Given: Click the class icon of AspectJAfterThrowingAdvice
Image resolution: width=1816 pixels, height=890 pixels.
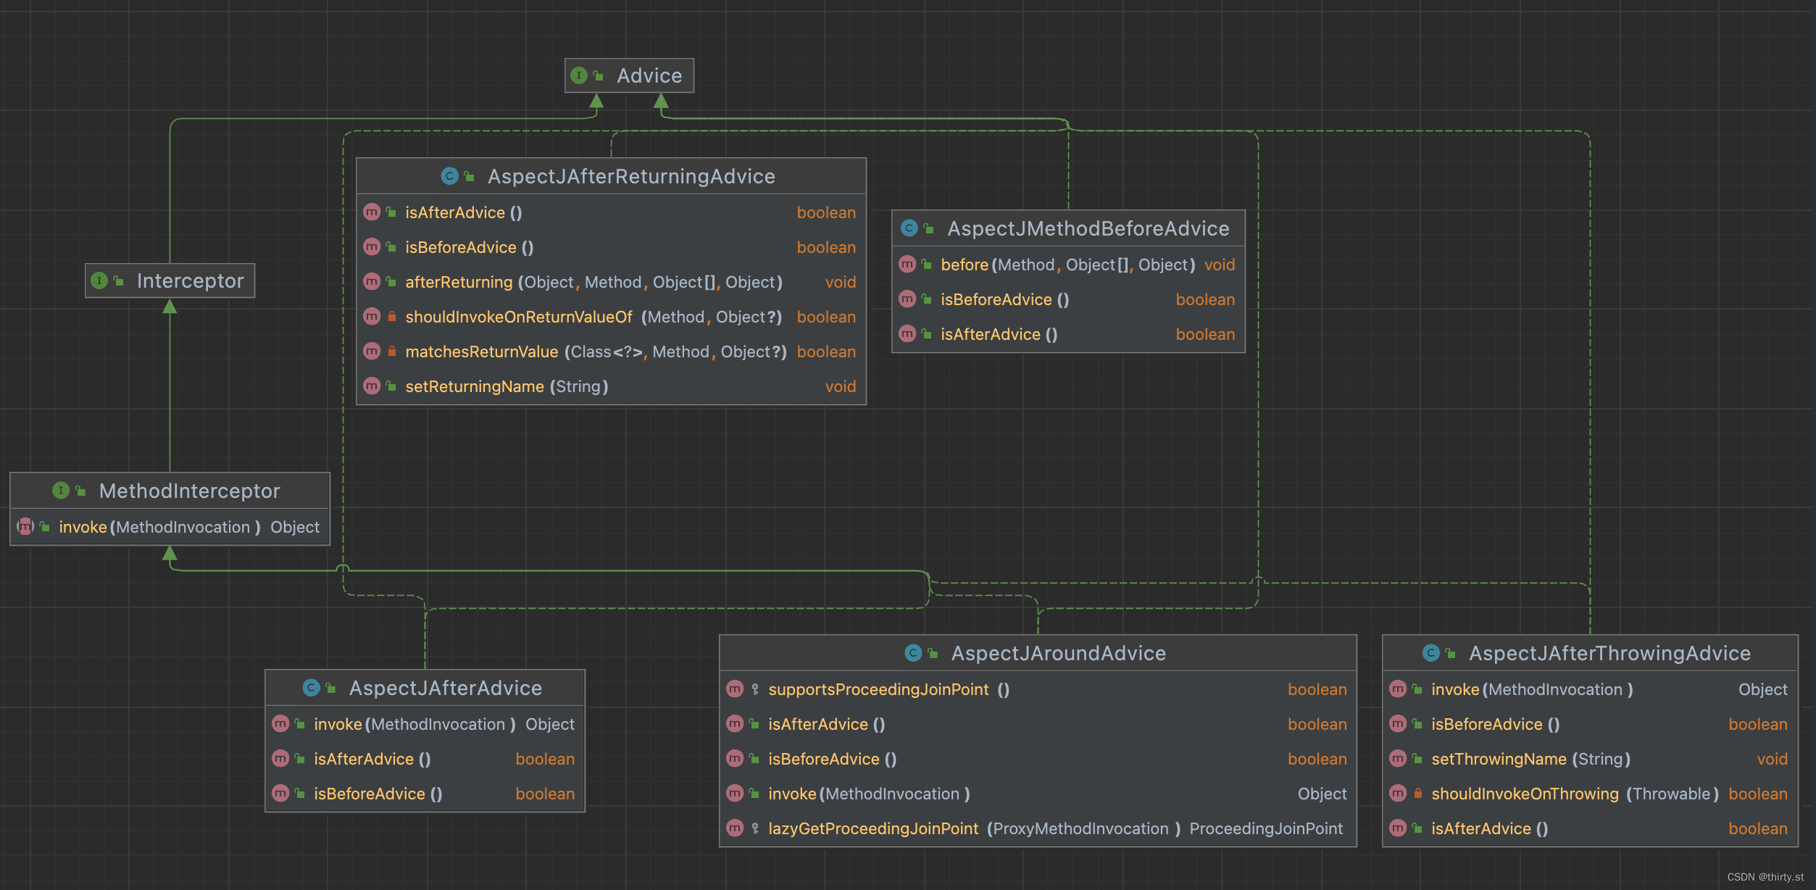Looking at the screenshot, I should point(1430,653).
